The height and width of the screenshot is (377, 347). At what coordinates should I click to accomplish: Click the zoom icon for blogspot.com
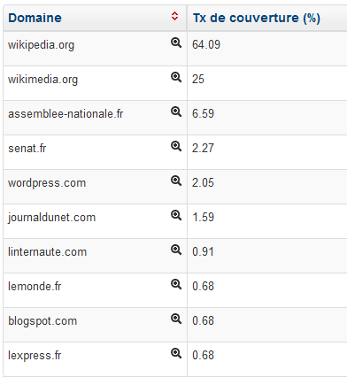tap(176, 319)
